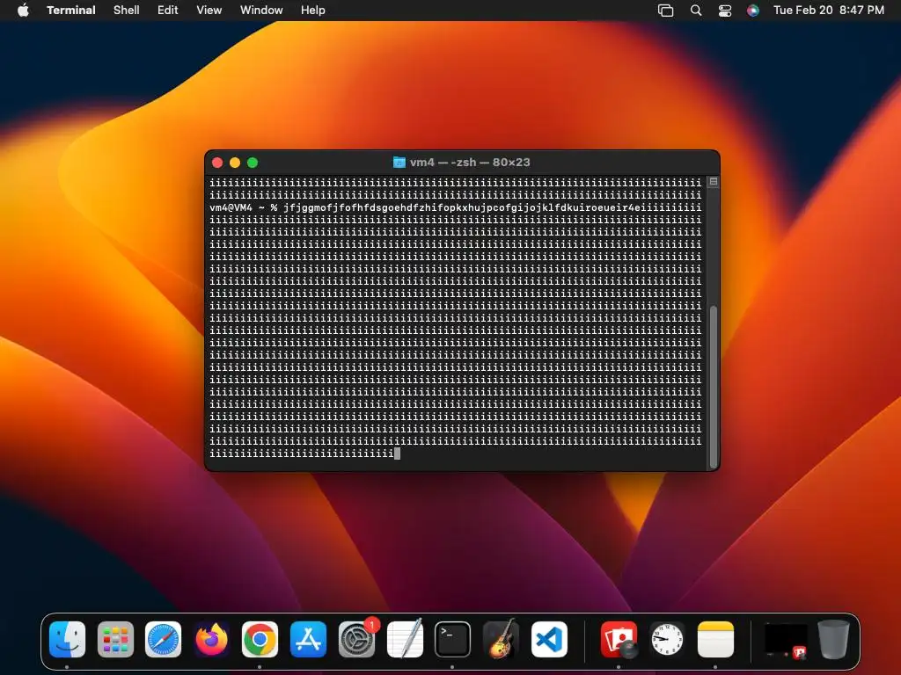Screen dimensions: 901x675
Task: Open TextEdit from the Dock
Action: pos(405,639)
